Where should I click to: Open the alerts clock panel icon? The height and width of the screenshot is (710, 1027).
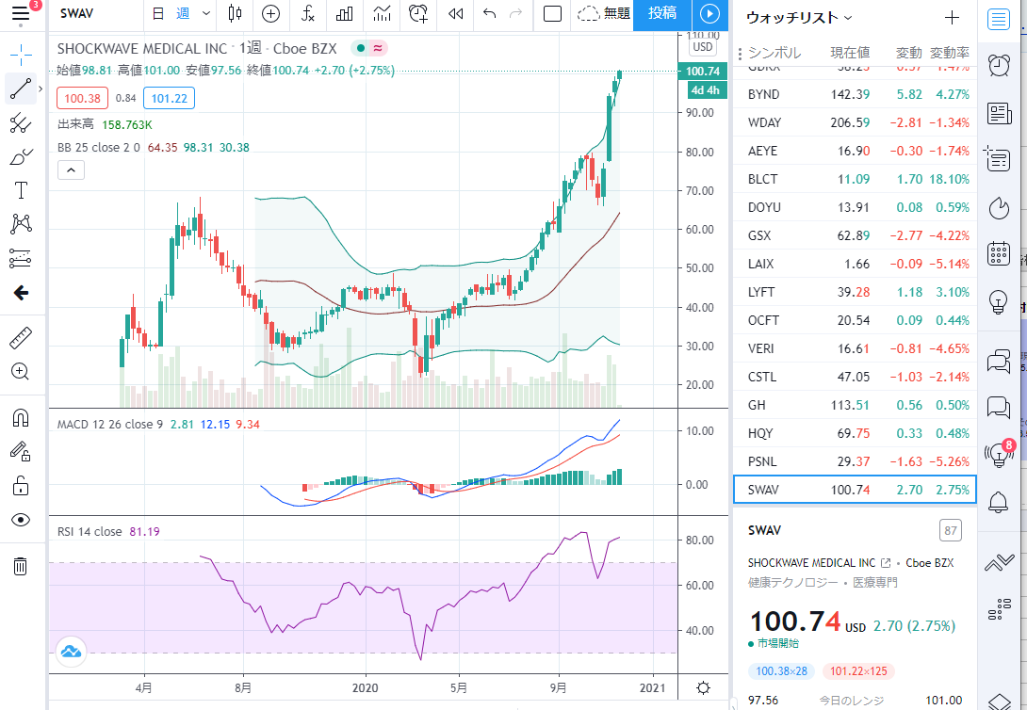point(999,65)
